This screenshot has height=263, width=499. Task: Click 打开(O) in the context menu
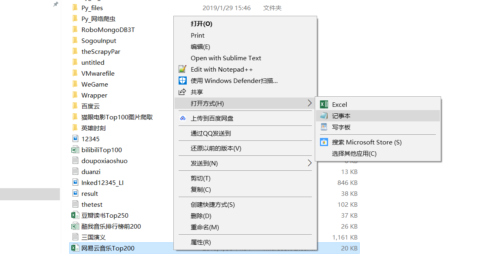coord(201,23)
